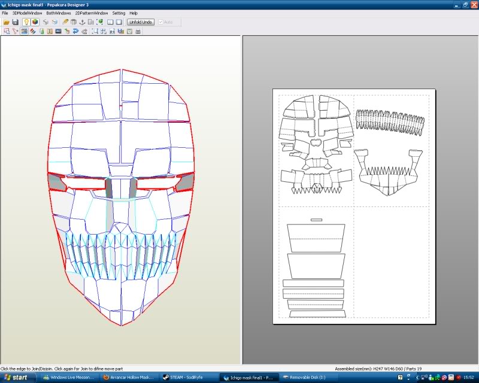The image size is (479, 383).
Task: Open Removable Disk (I:) taskbar button
Action: [308, 378]
